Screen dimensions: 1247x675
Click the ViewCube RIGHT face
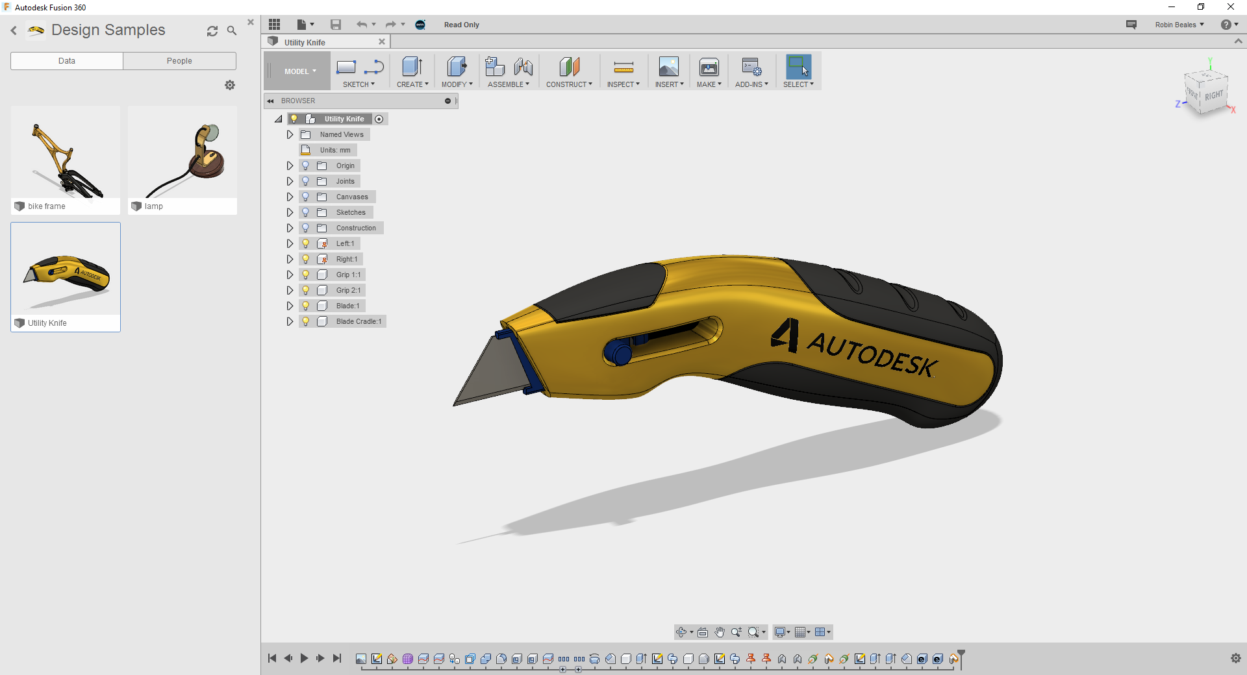[1213, 95]
